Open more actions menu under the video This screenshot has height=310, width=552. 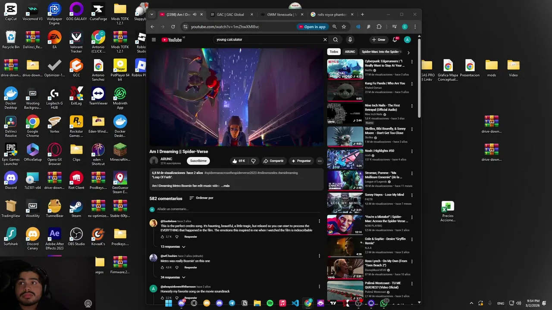320,161
